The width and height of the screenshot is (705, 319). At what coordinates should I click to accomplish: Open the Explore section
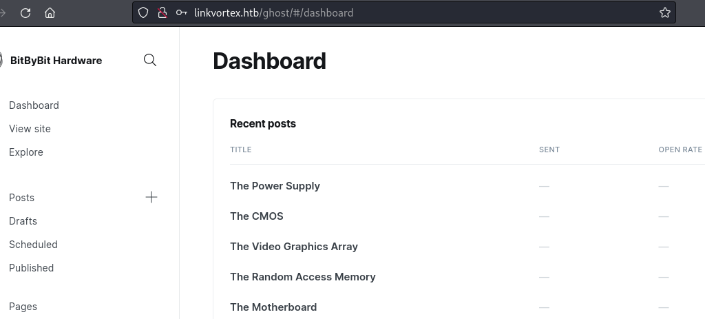(x=26, y=152)
